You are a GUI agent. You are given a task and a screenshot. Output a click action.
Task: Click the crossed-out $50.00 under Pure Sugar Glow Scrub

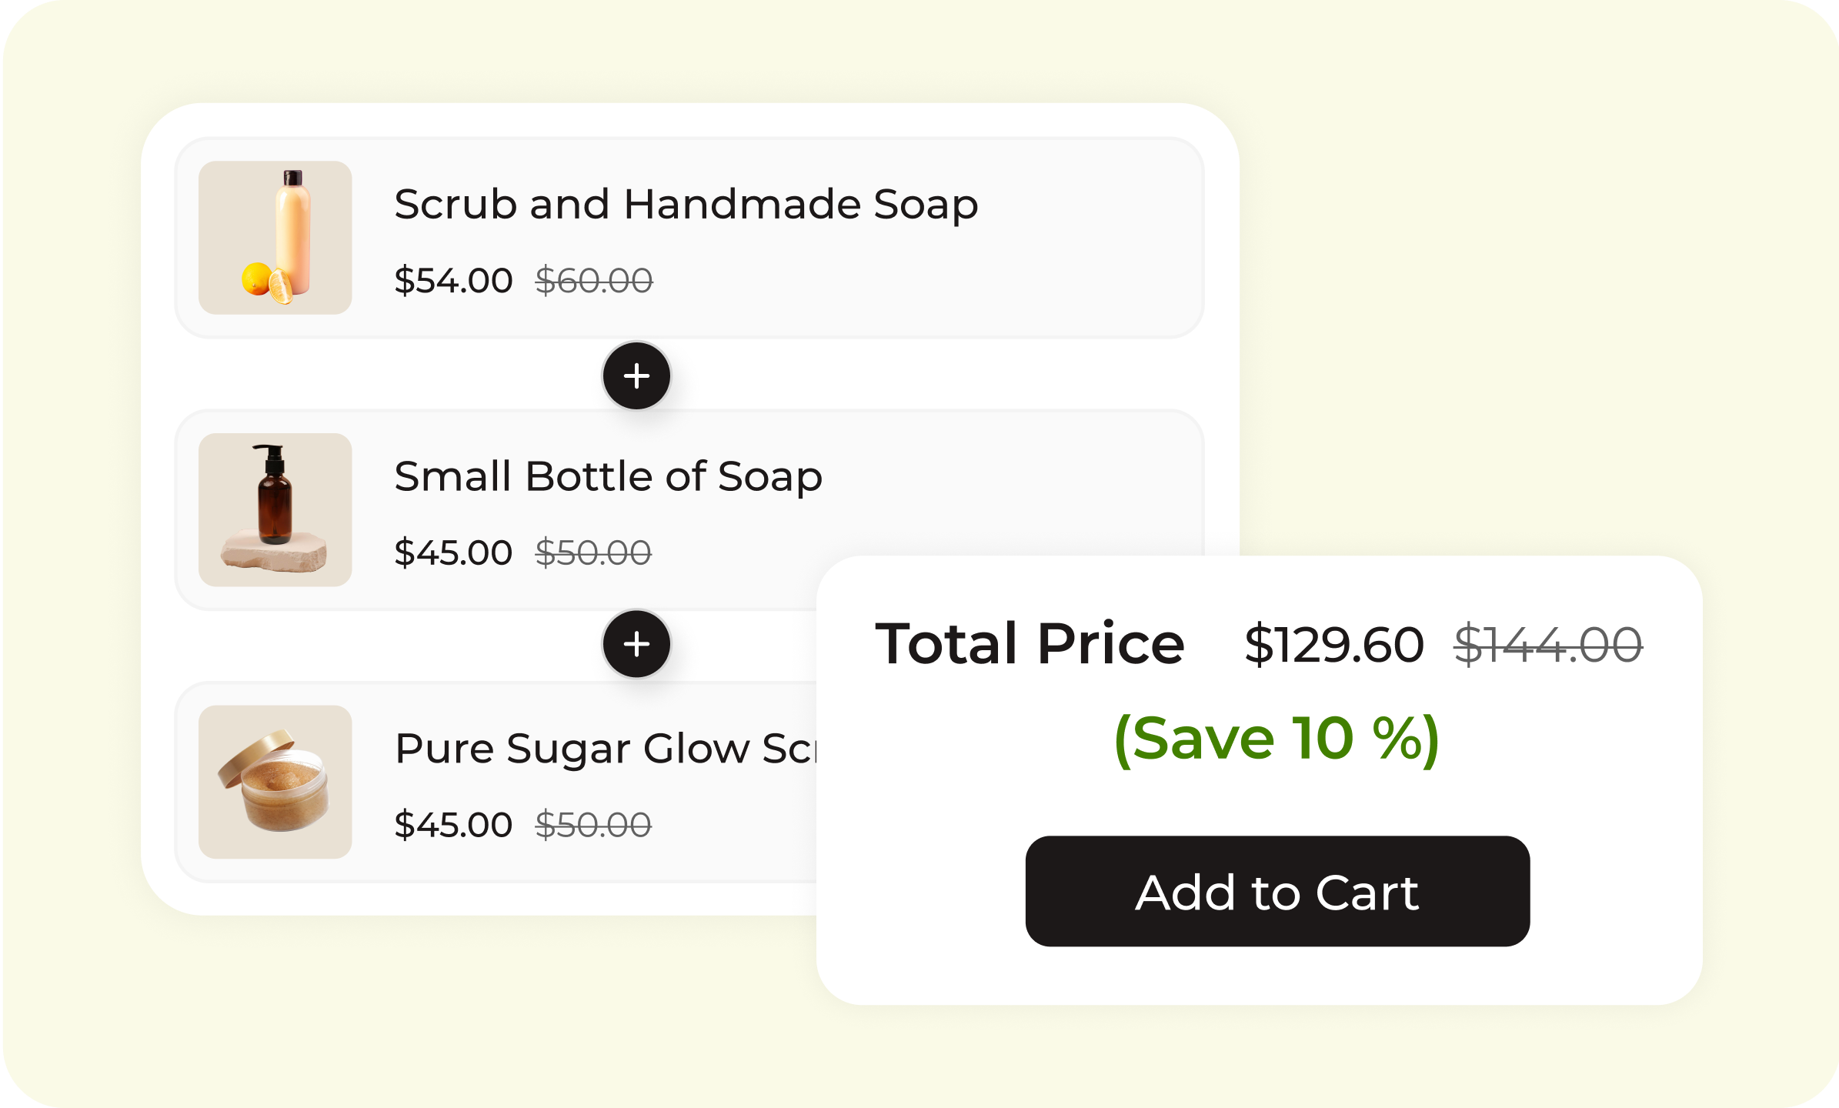(x=593, y=825)
